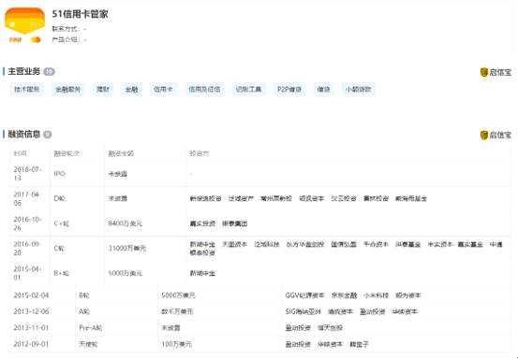Open investor 信天创投 in Pre-A轮 row
The width and height of the screenshot is (518, 360).
(x=330, y=328)
